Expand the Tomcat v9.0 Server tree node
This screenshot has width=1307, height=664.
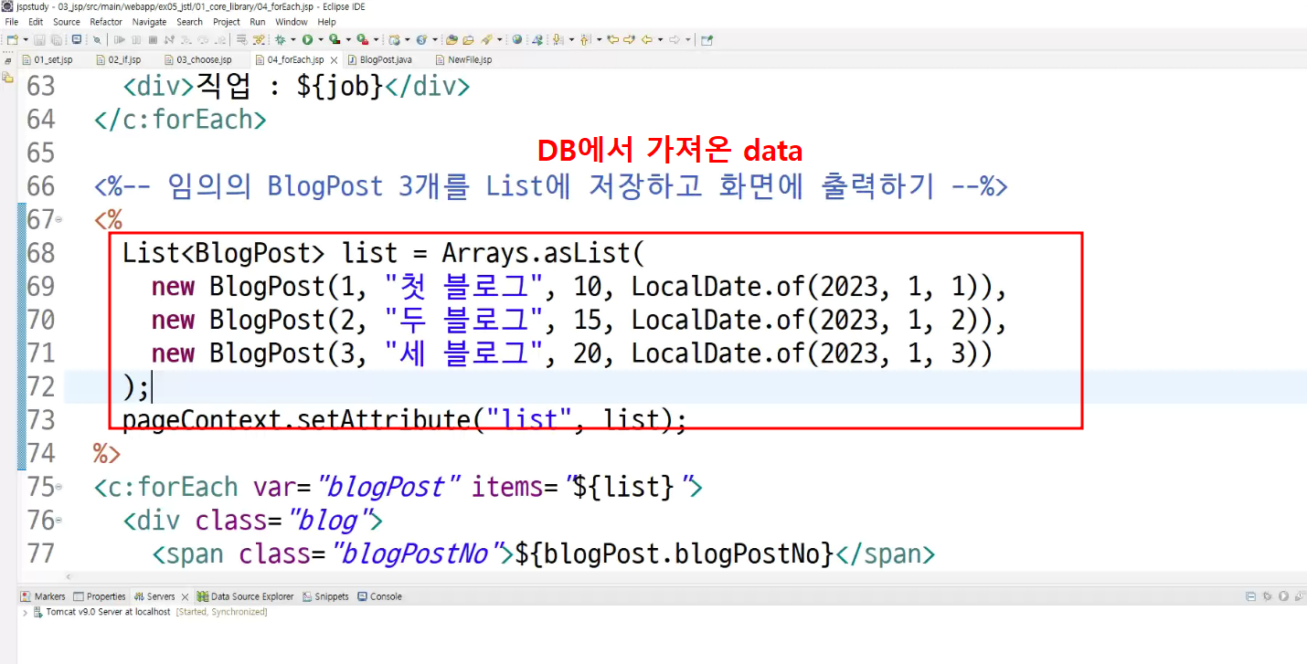(x=25, y=612)
